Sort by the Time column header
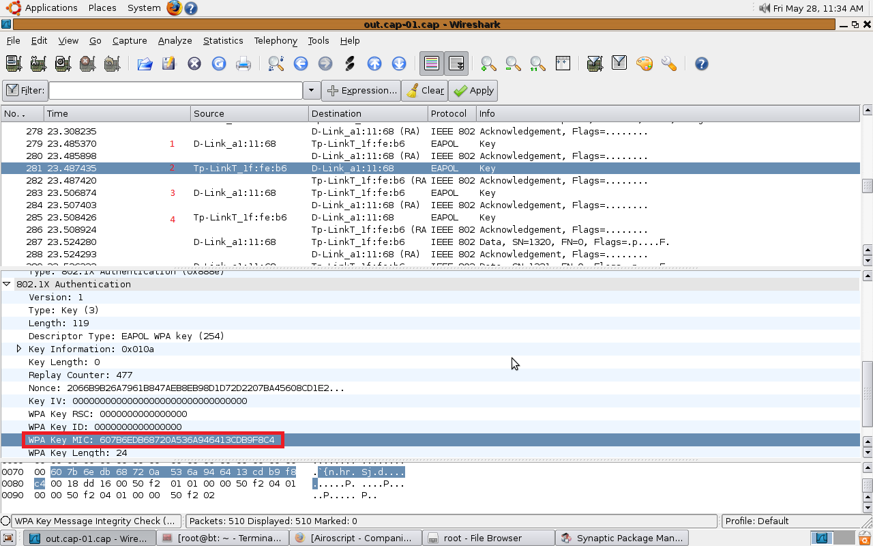The width and height of the screenshot is (873, 546). click(x=117, y=113)
